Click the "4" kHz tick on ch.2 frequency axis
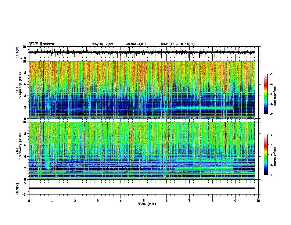291x225 pixels. click(x=25, y=157)
